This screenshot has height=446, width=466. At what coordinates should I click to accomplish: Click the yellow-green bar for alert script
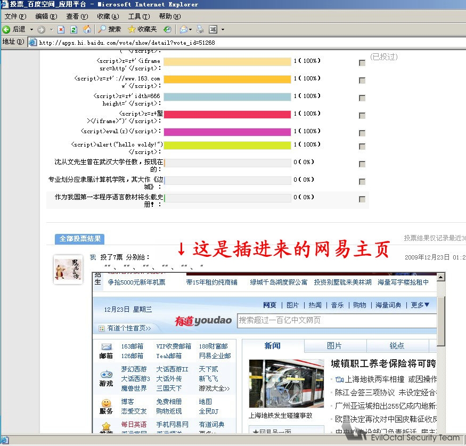click(x=227, y=145)
